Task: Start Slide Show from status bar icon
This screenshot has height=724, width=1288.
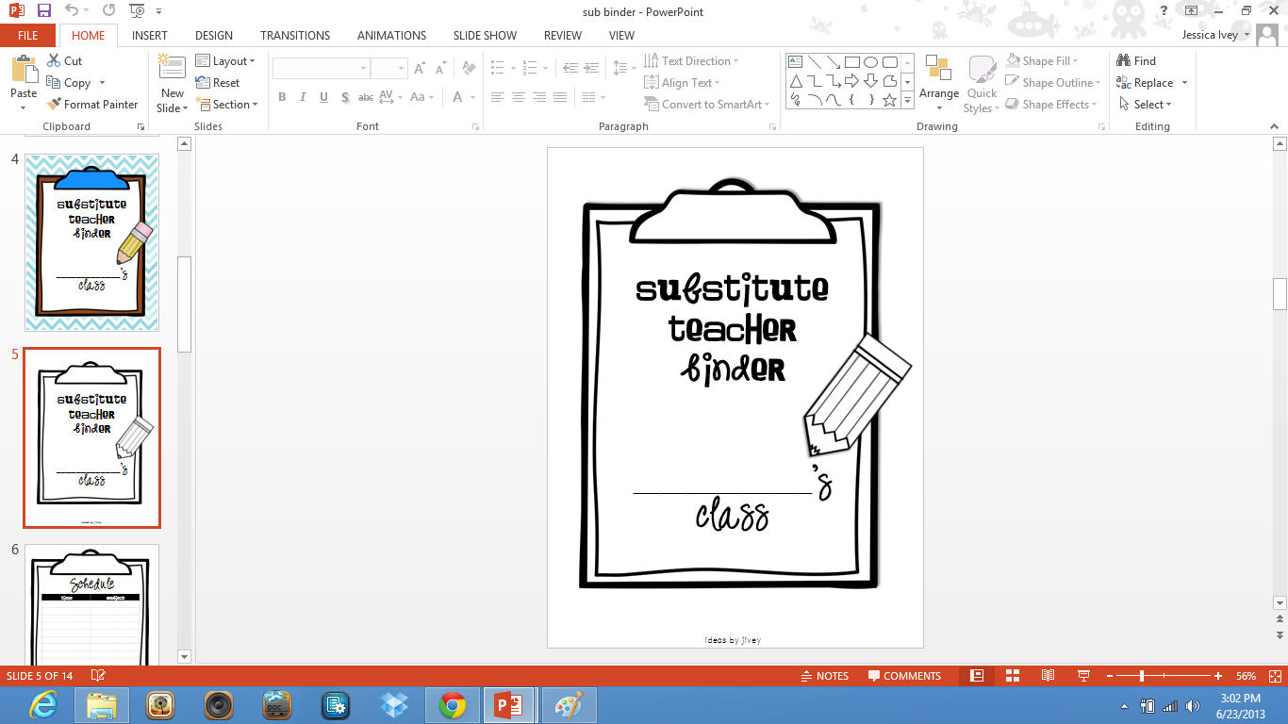Action: (1083, 676)
